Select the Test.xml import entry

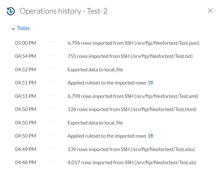(x=133, y=96)
